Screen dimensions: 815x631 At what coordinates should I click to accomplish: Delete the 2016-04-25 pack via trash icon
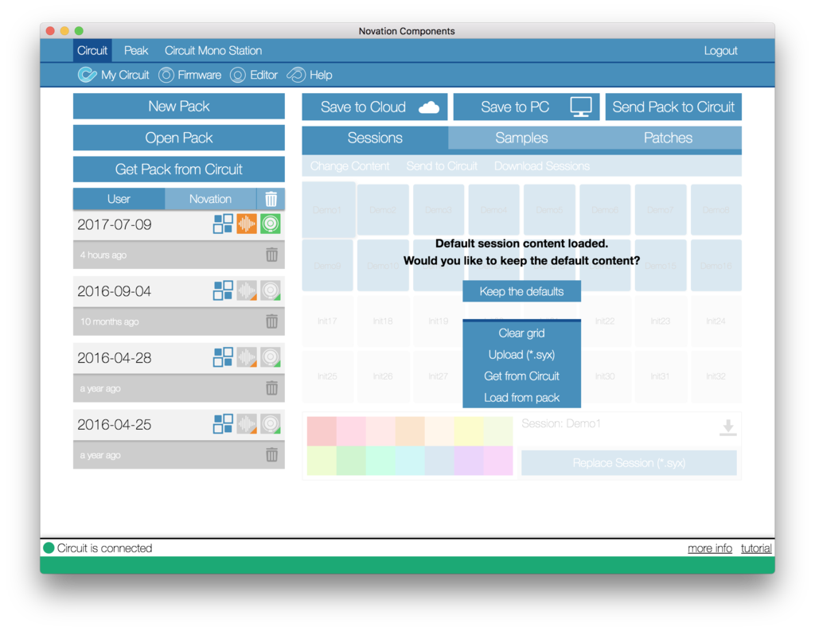271,455
